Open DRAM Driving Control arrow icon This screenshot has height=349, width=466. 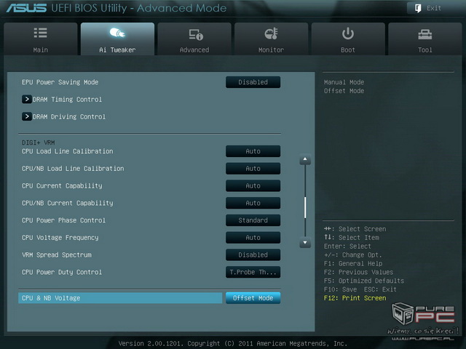[27, 116]
